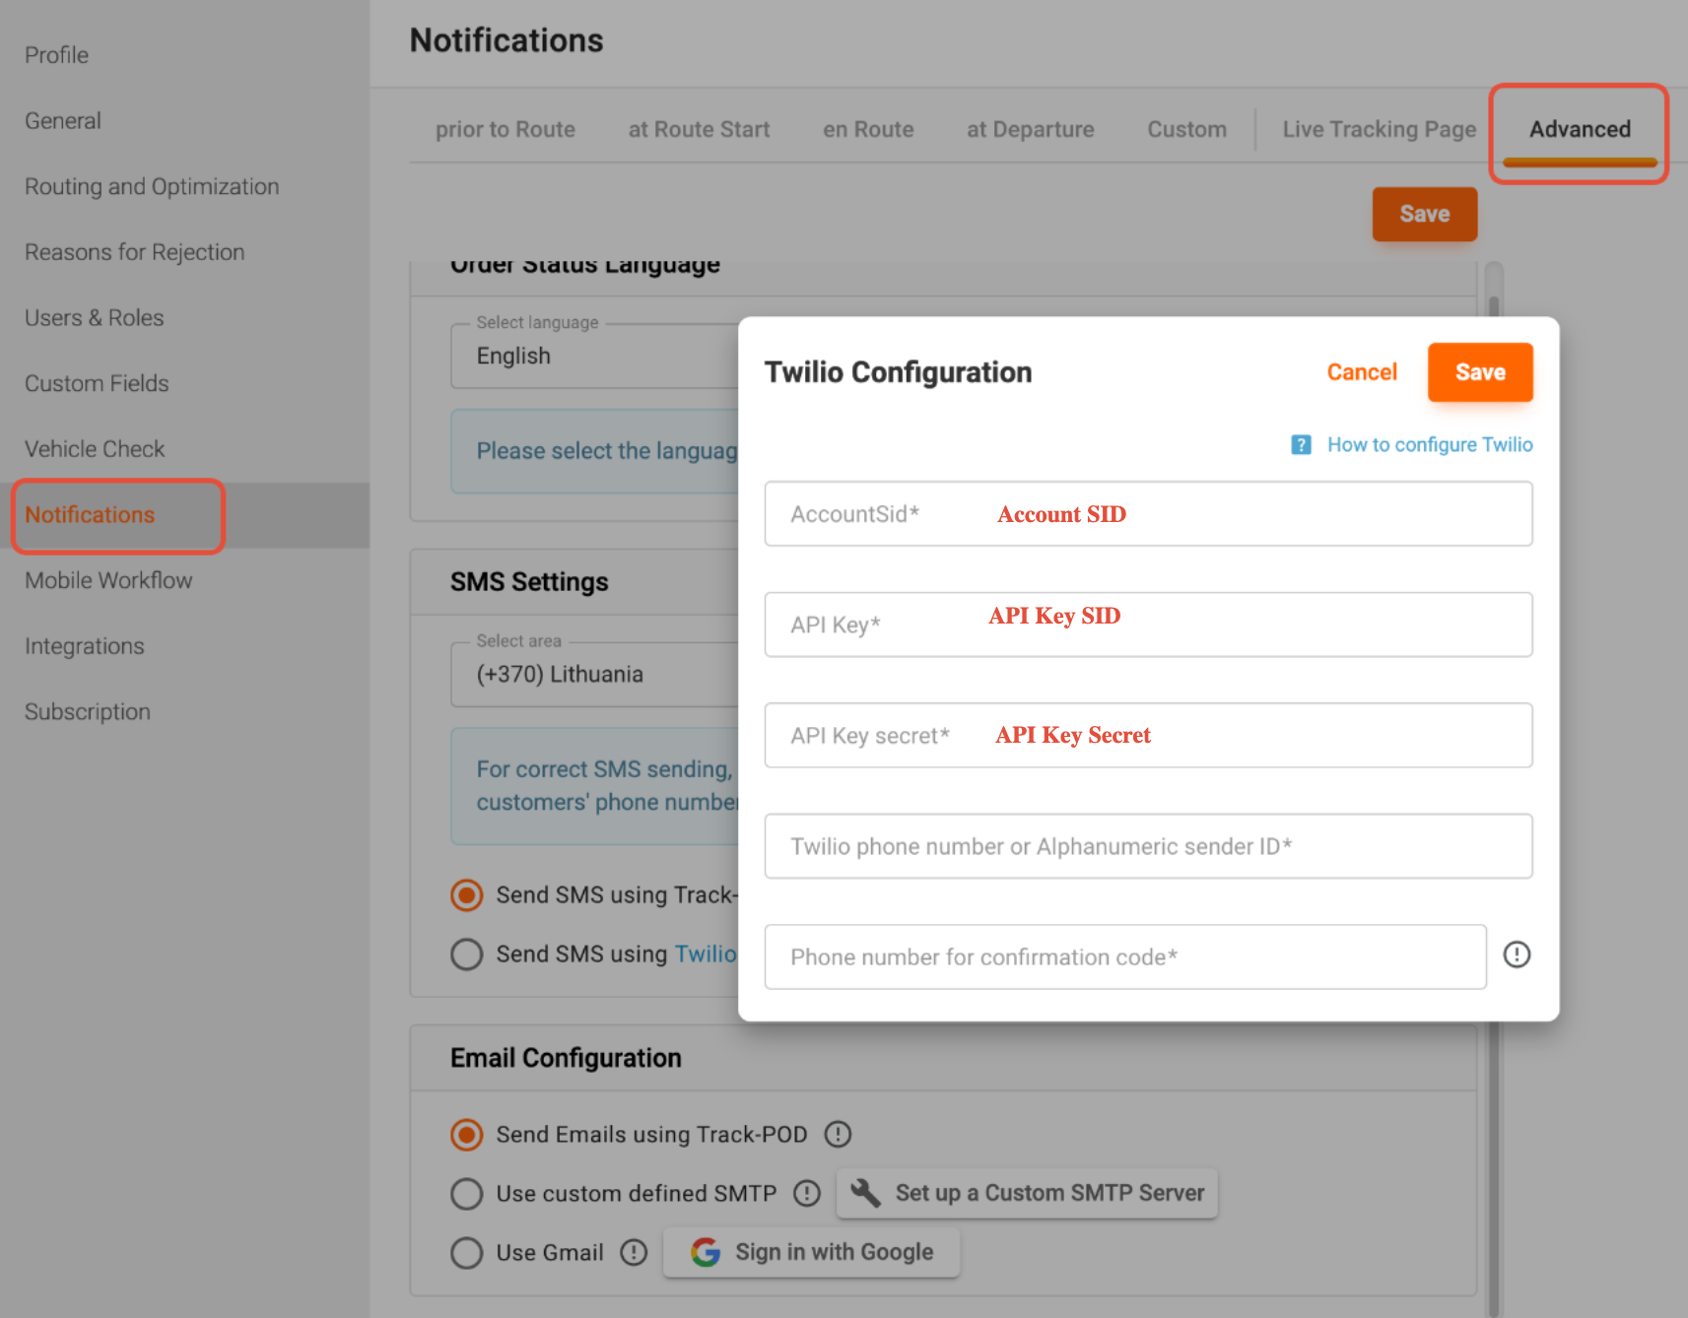The image size is (1688, 1318).
Task: Go to Routing and Optimization settings
Action: [152, 187]
